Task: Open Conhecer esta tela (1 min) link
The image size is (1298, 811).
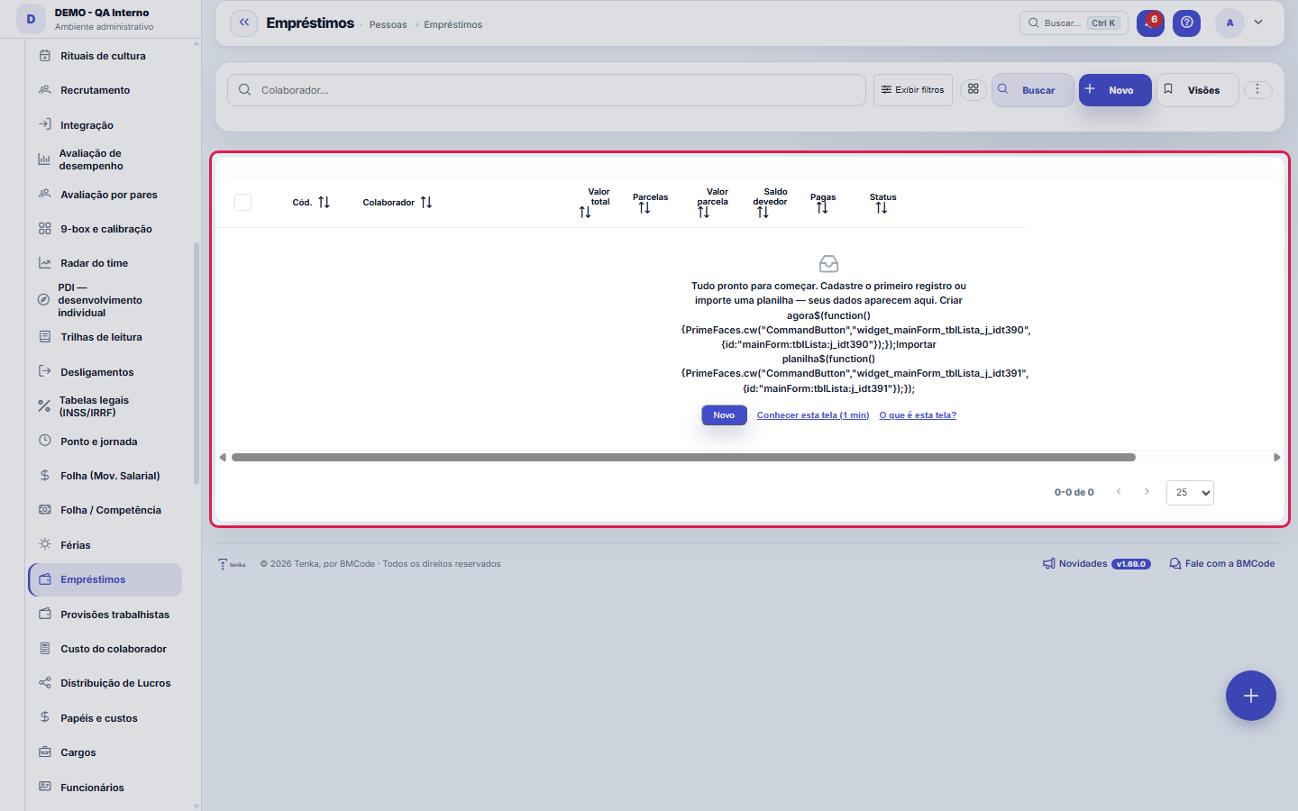Action: (x=813, y=415)
